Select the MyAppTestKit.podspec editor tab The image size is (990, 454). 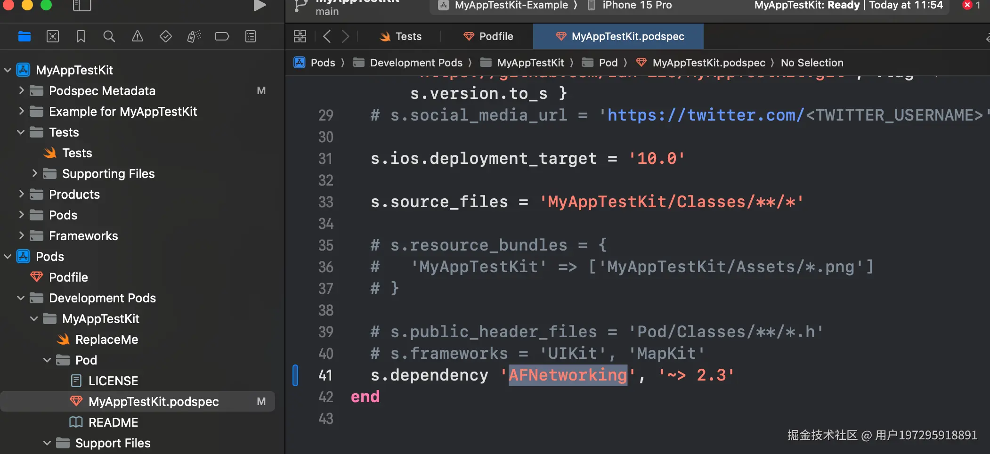click(618, 36)
